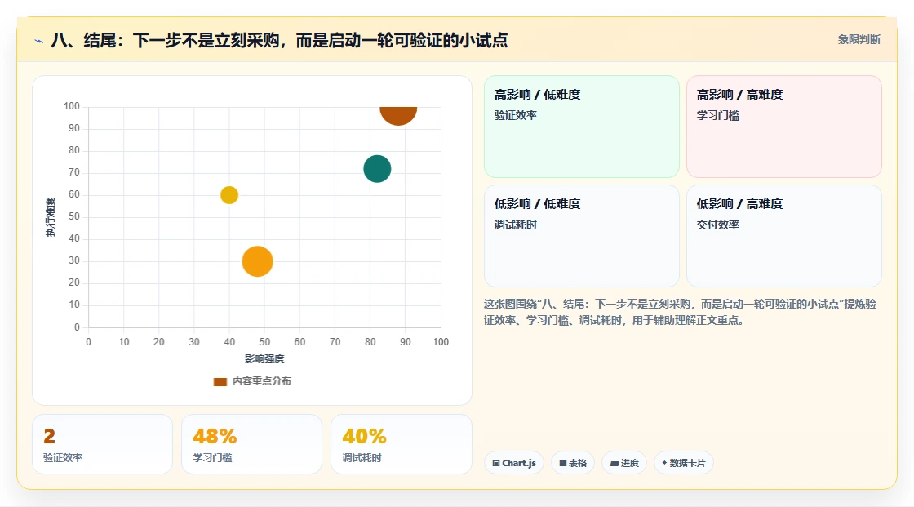914x507 pixels.
Task: Click the 象限判断 label in the header
Action: (859, 40)
